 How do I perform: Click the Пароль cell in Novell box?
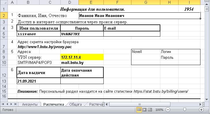(169, 57)
